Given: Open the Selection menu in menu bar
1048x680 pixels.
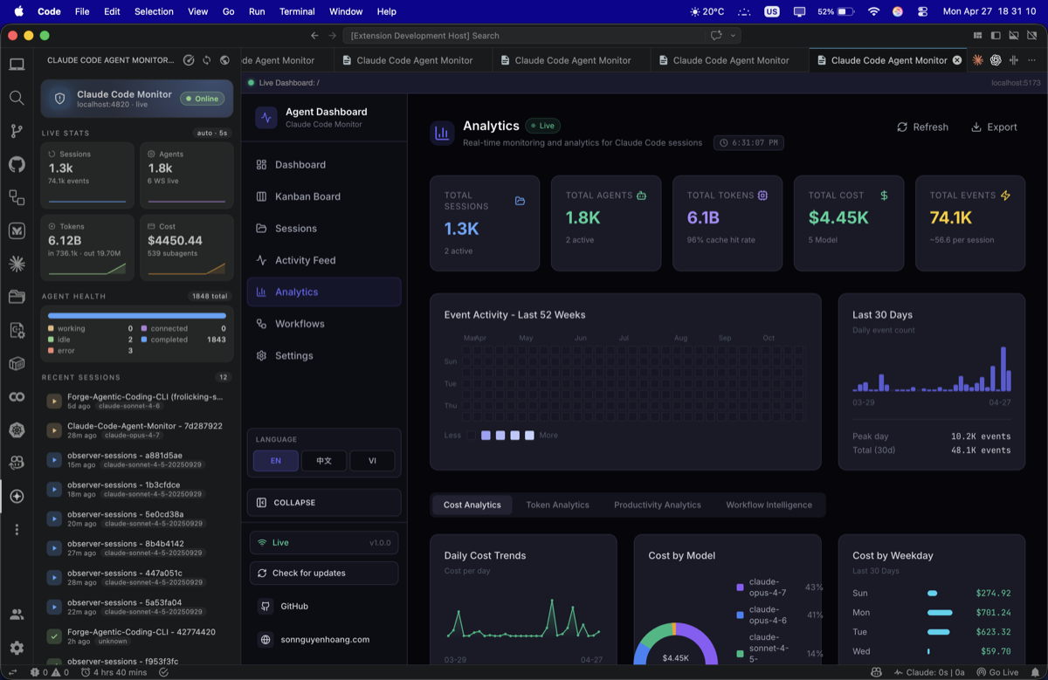Looking at the screenshot, I should [154, 11].
